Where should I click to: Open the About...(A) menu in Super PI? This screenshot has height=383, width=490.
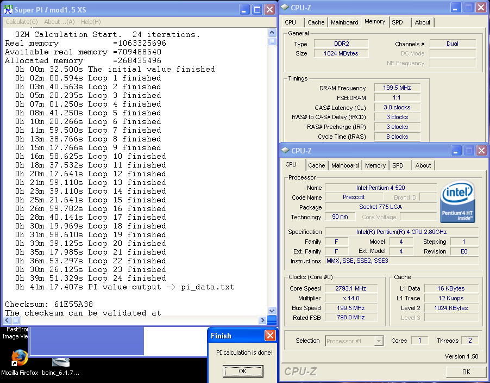point(59,22)
